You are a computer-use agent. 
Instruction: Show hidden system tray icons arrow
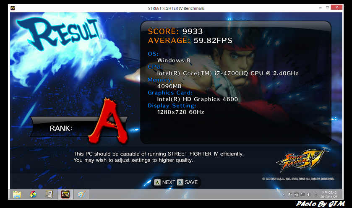pyautogui.click(x=284, y=195)
